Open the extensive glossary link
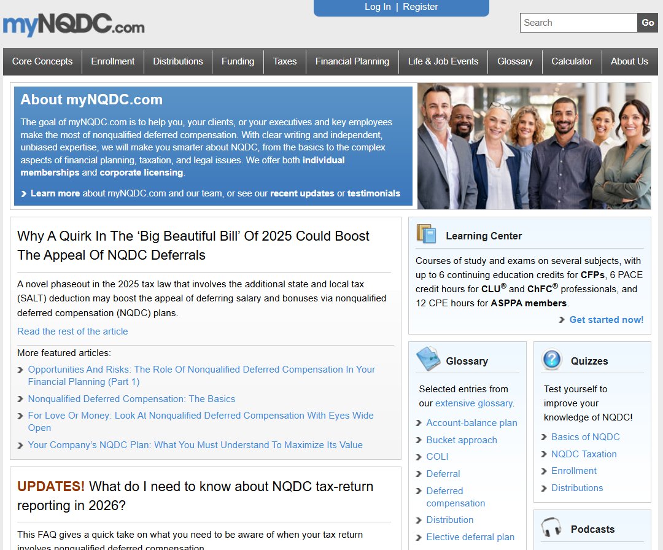Screen dimensions: 663x550 tap(473, 403)
